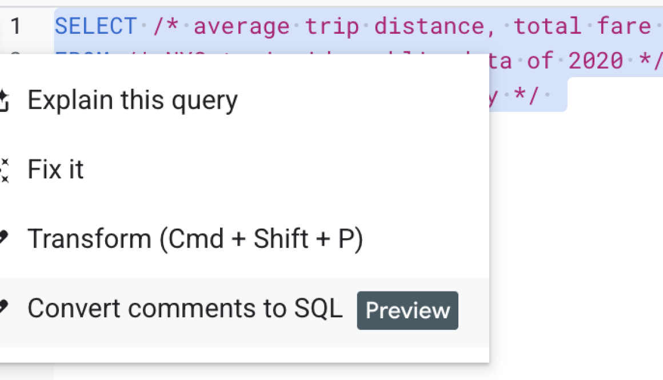
Task: Click the highlighted SQL selection on line two
Action: click(572, 60)
